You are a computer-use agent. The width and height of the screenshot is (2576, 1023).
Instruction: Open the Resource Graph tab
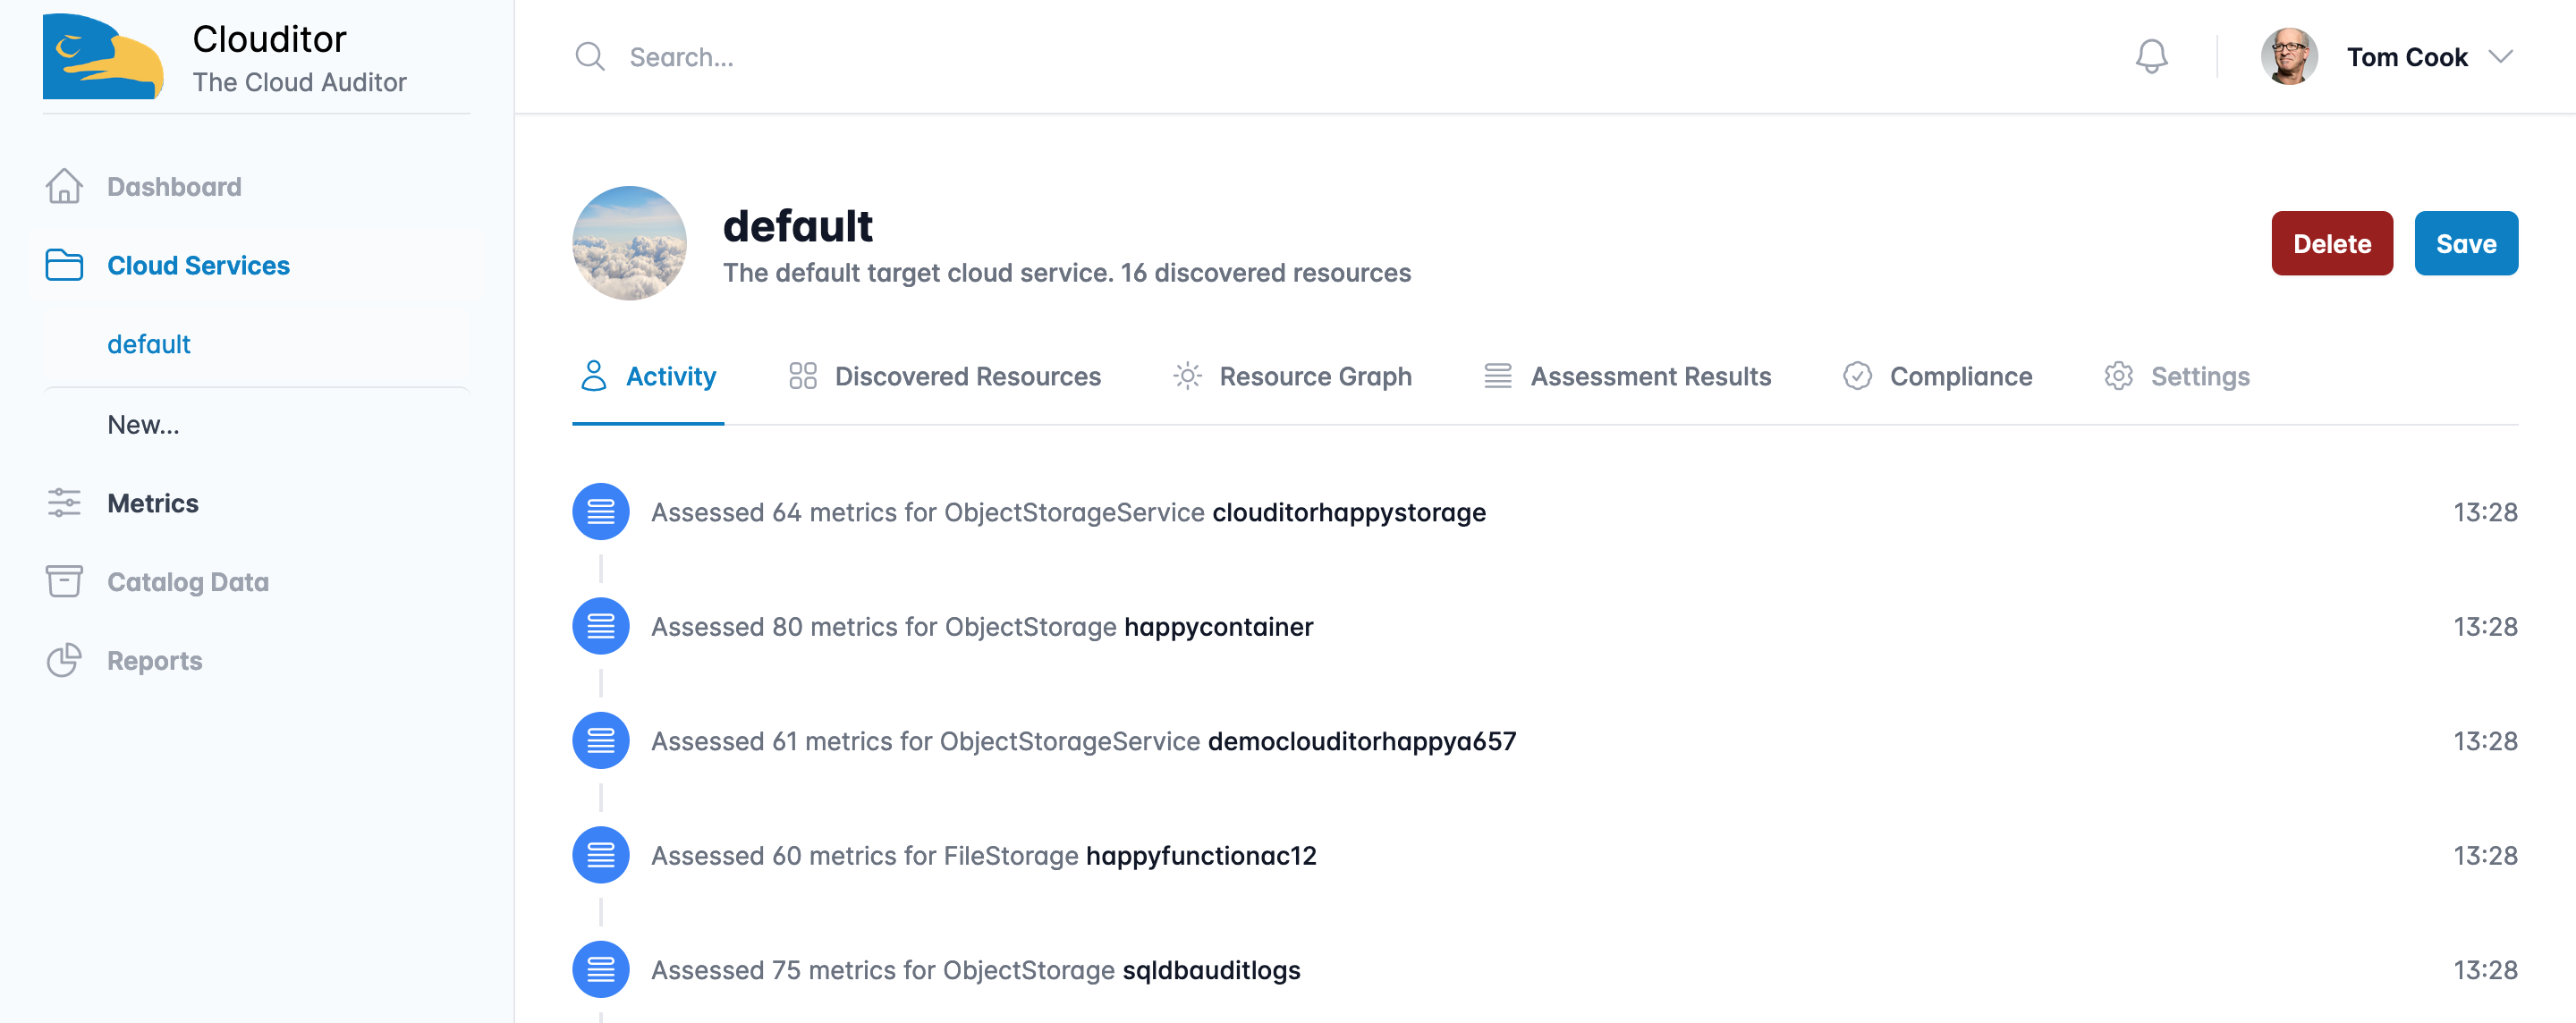click(x=1292, y=377)
